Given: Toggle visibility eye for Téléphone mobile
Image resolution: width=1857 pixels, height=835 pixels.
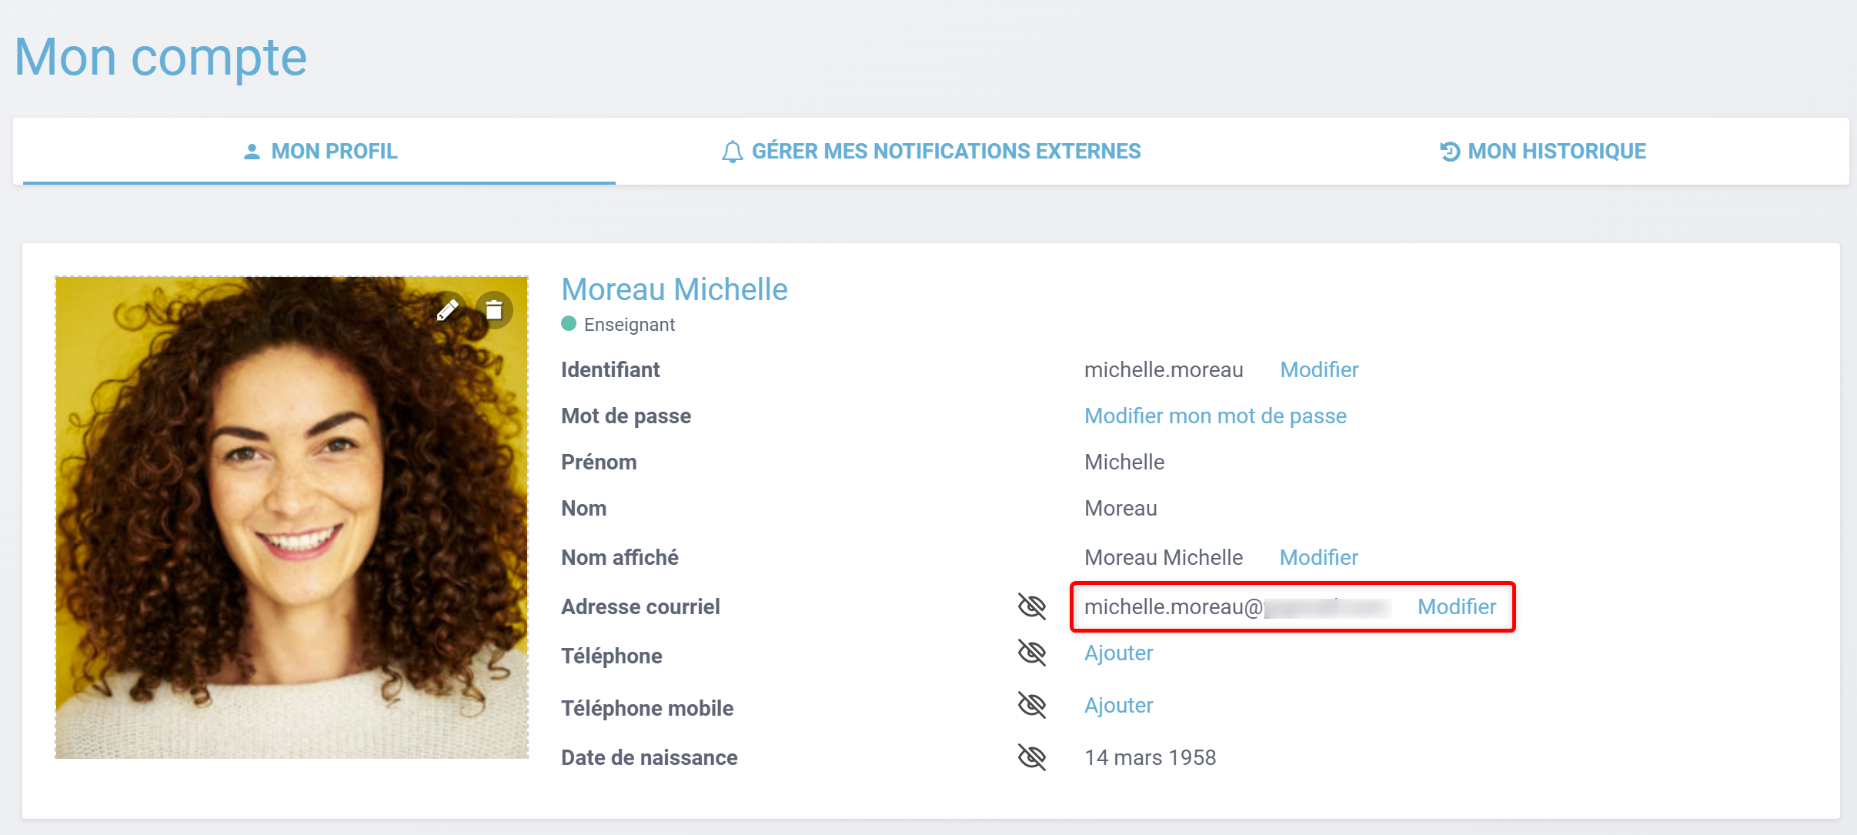Looking at the screenshot, I should [x=1031, y=705].
